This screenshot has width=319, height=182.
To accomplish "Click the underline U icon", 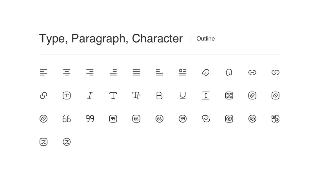I will [182, 96].
